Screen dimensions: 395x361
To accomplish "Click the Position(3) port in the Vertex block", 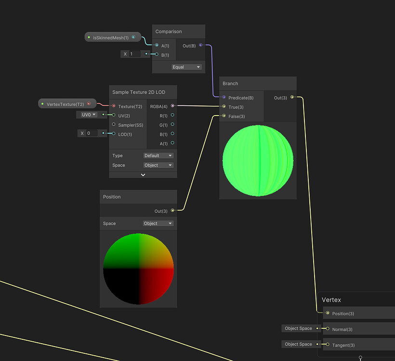I will pos(327,313).
